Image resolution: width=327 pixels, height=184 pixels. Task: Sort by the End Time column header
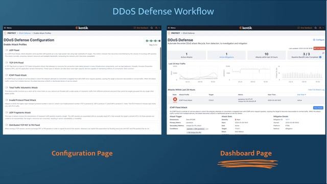point(301,95)
